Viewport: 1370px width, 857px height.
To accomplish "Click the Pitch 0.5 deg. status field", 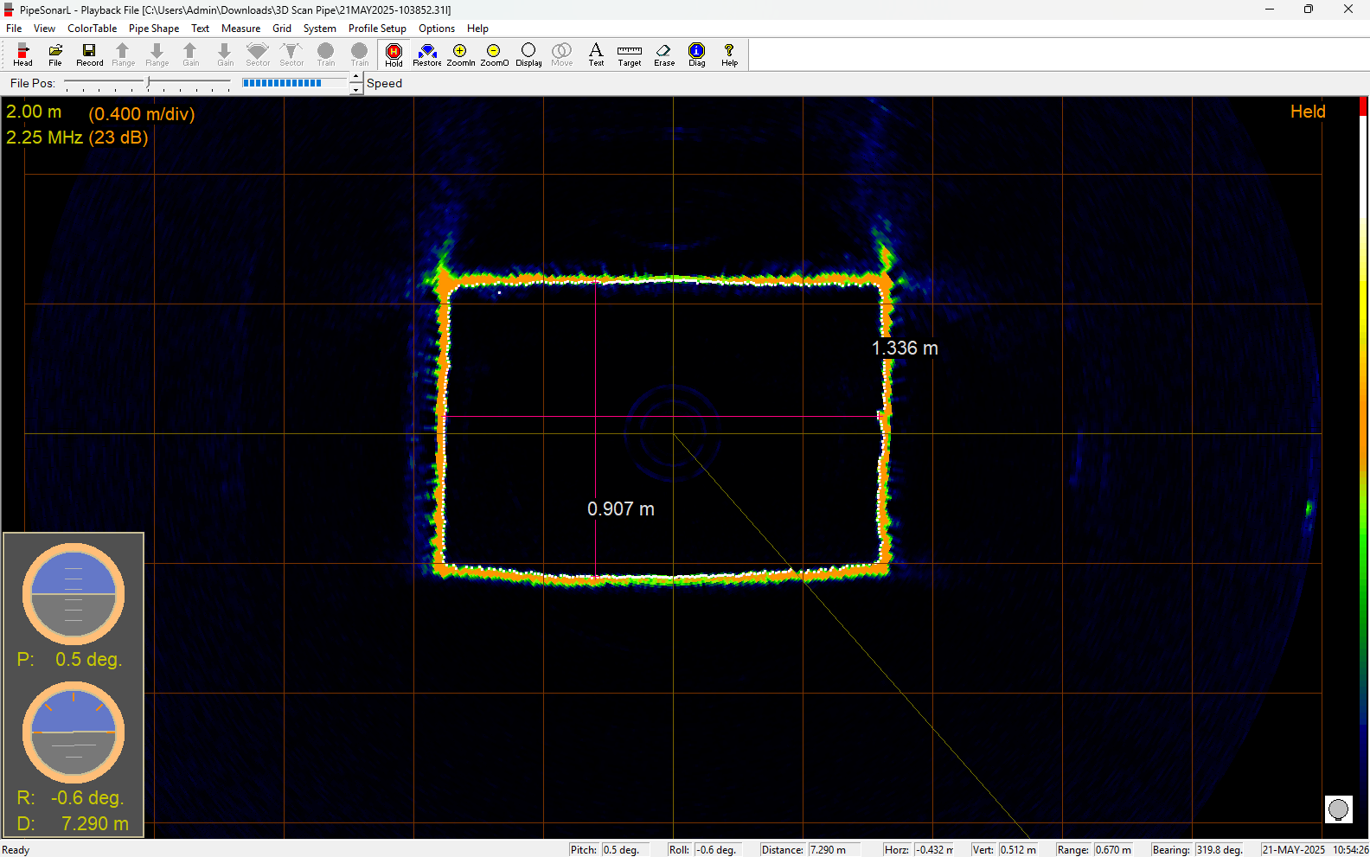I will pos(609,849).
